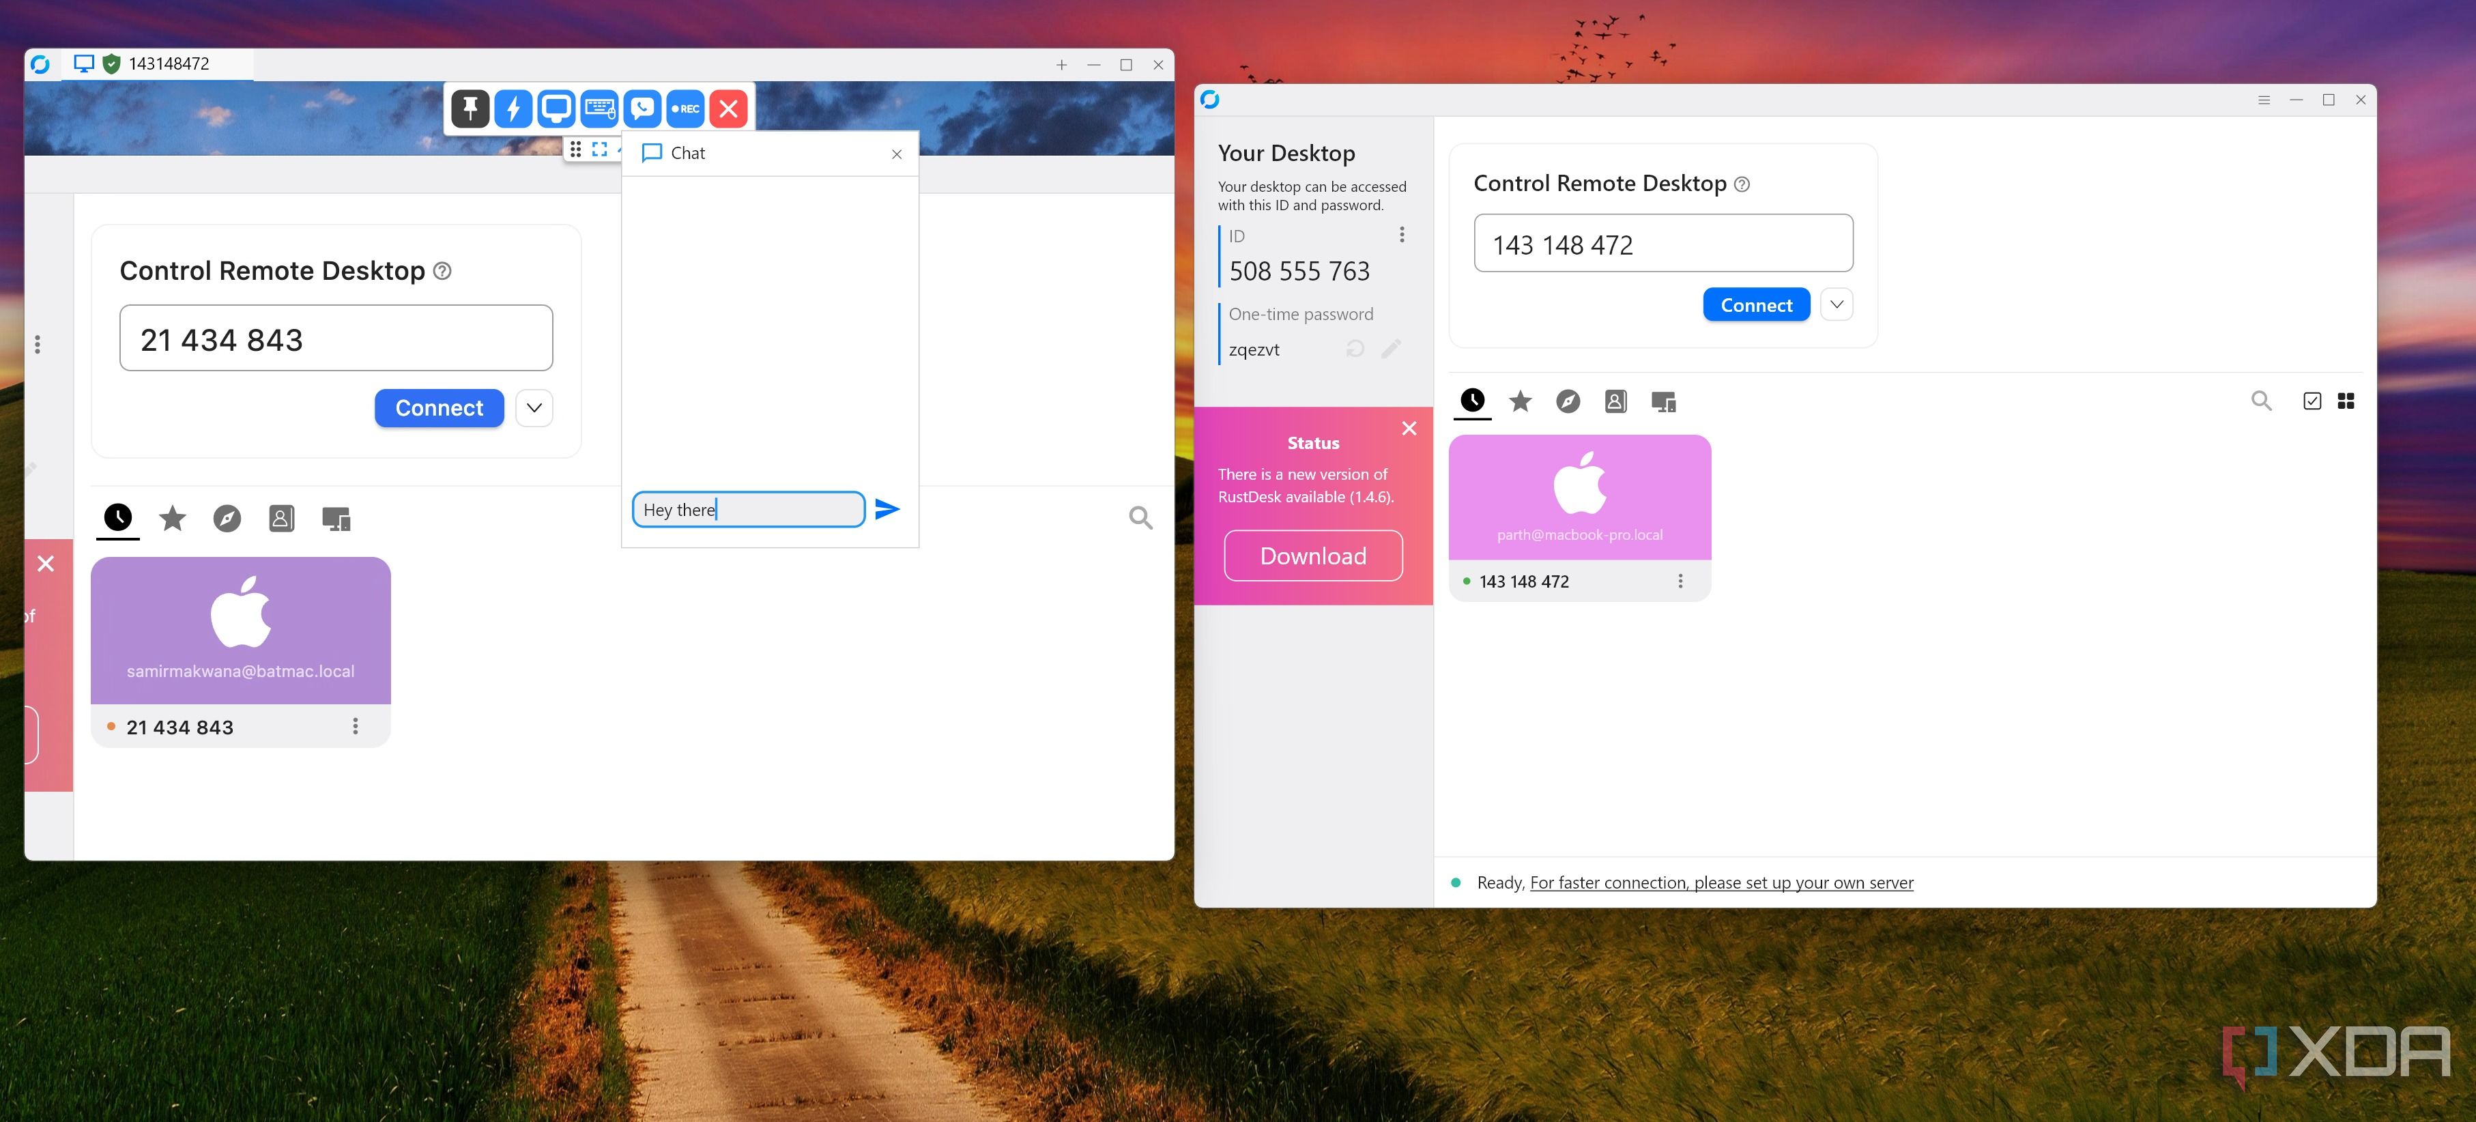Viewport: 2476px width, 1122px height.
Task: Open the chat bubble icon in remote toolbar
Action: (x=642, y=109)
